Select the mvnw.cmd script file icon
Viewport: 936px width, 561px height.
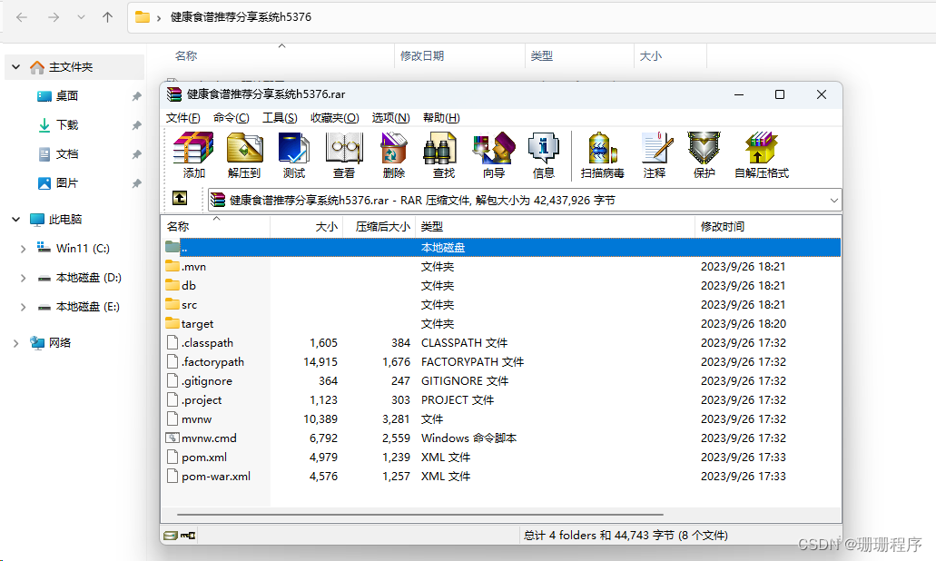coord(172,438)
